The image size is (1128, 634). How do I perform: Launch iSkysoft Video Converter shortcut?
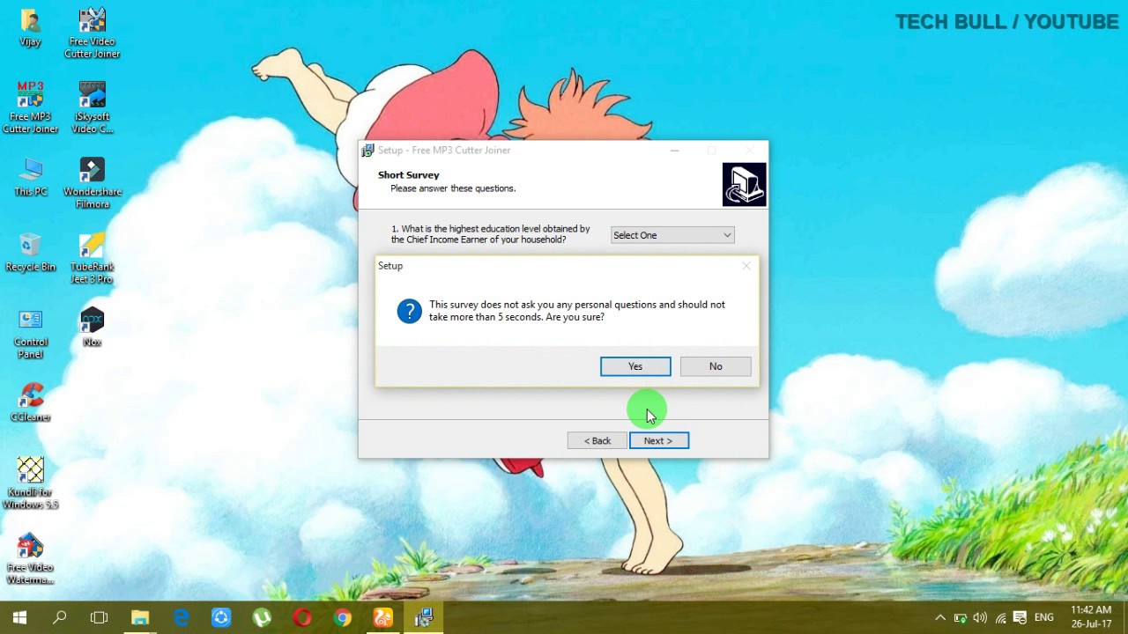point(92,107)
